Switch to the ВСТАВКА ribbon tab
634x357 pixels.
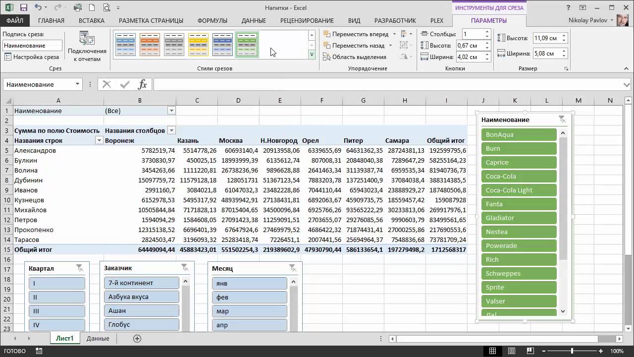coord(92,20)
